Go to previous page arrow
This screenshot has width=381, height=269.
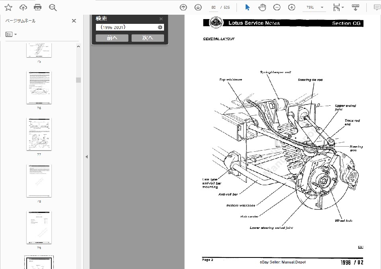[x=183, y=7]
